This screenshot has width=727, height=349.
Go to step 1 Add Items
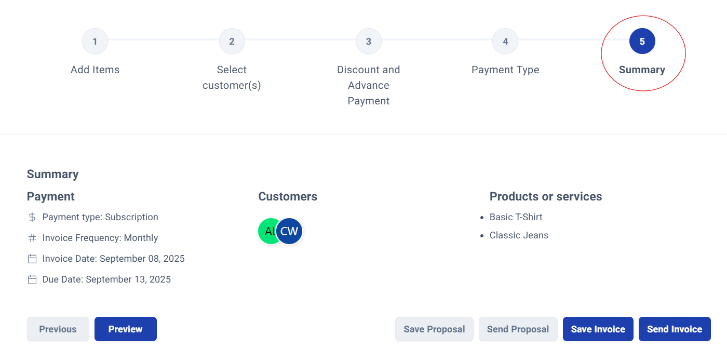pos(95,42)
